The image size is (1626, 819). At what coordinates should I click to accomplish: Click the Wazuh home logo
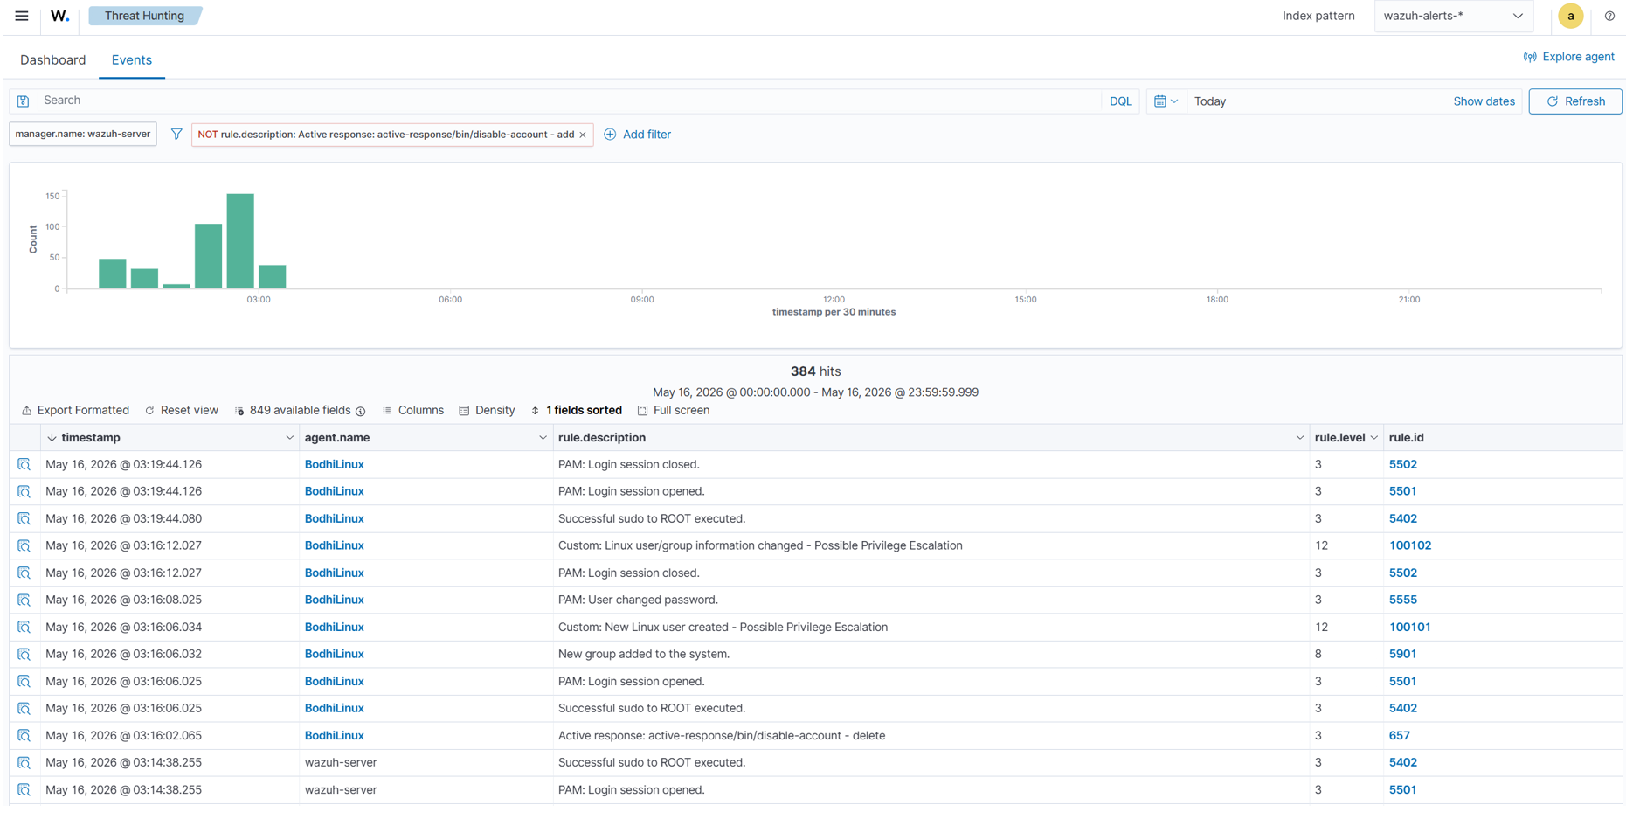tap(59, 16)
